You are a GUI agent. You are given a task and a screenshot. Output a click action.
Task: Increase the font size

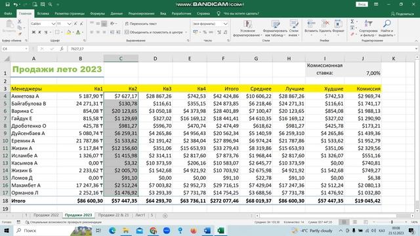pyautogui.click(x=75, y=24)
